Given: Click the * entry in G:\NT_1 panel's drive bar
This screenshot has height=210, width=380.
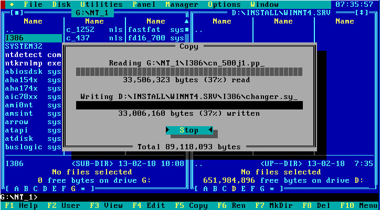Looking at the screenshot, I should (82, 189).
